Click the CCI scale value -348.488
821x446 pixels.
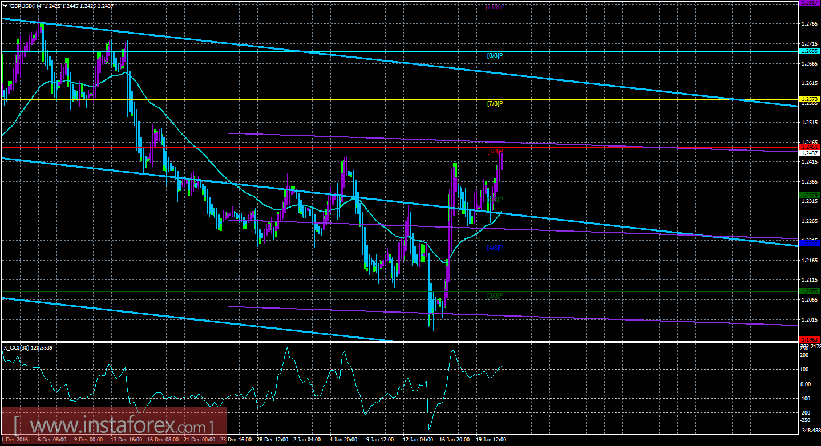[x=811, y=430]
